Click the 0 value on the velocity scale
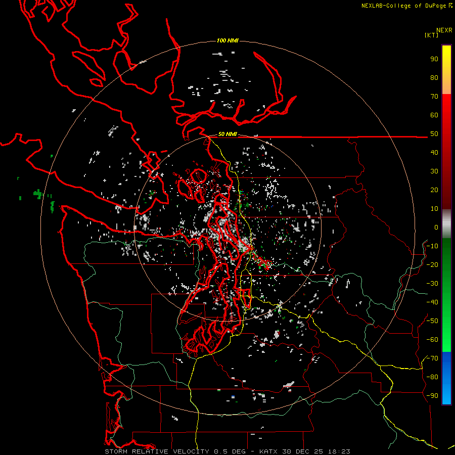This screenshot has width=455, height=455. click(436, 227)
